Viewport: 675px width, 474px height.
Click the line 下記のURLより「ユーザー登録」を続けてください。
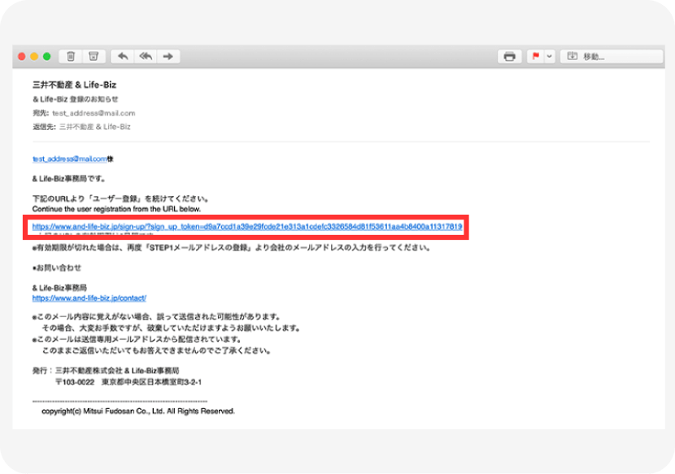(x=121, y=198)
